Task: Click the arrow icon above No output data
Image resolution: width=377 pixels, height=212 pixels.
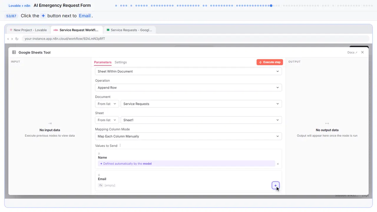Action: 327,123
